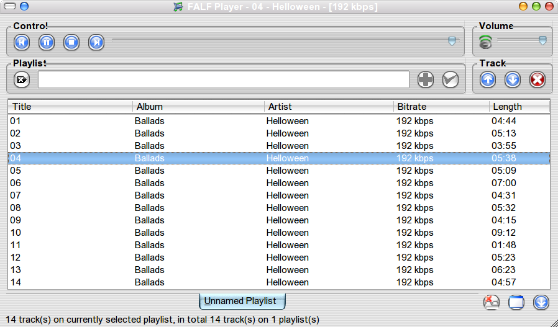
Task: Select track 03 in the playlist
Action: coord(279,146)
